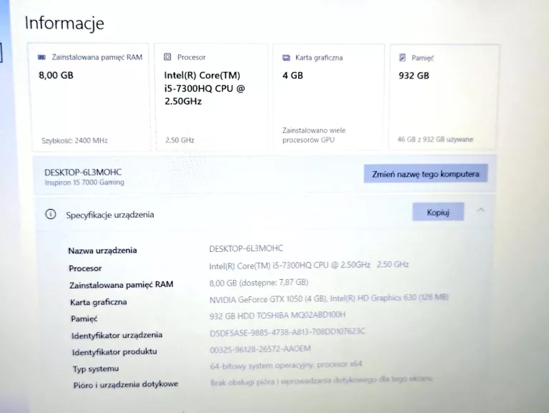Click the NVIDIA GeForce GTX 1050 value

pyautogui.click(x=329, y=298)
